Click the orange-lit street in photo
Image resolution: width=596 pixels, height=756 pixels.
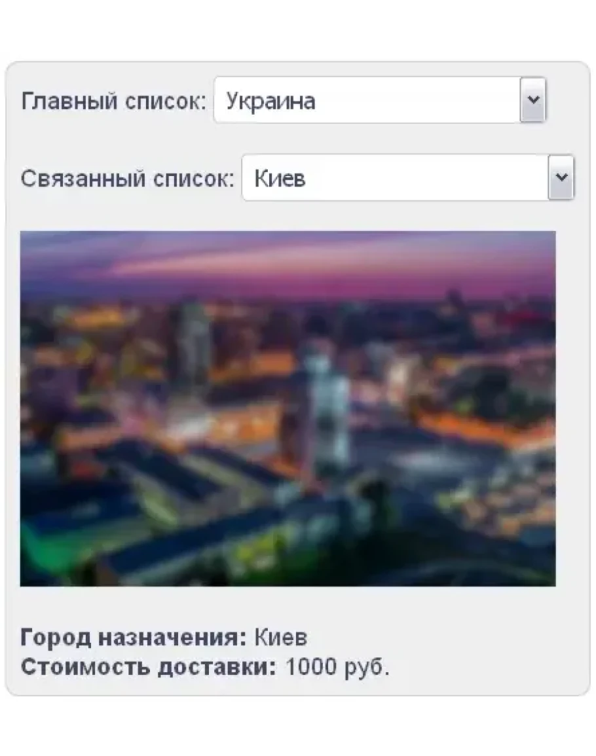click(x=483, y=429)
